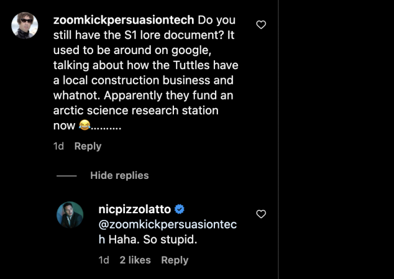Follow the @zoomkickpersuasiontech mention link

click(x=168, y=232)
